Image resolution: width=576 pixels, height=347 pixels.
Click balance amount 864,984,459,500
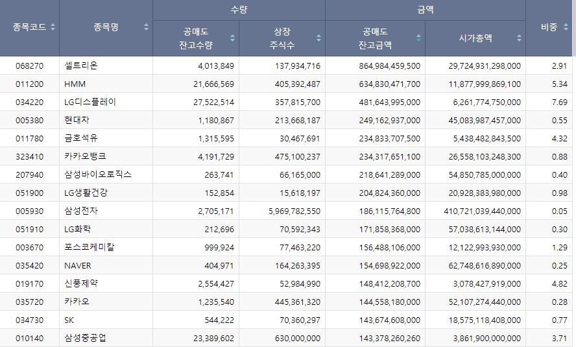390,66
